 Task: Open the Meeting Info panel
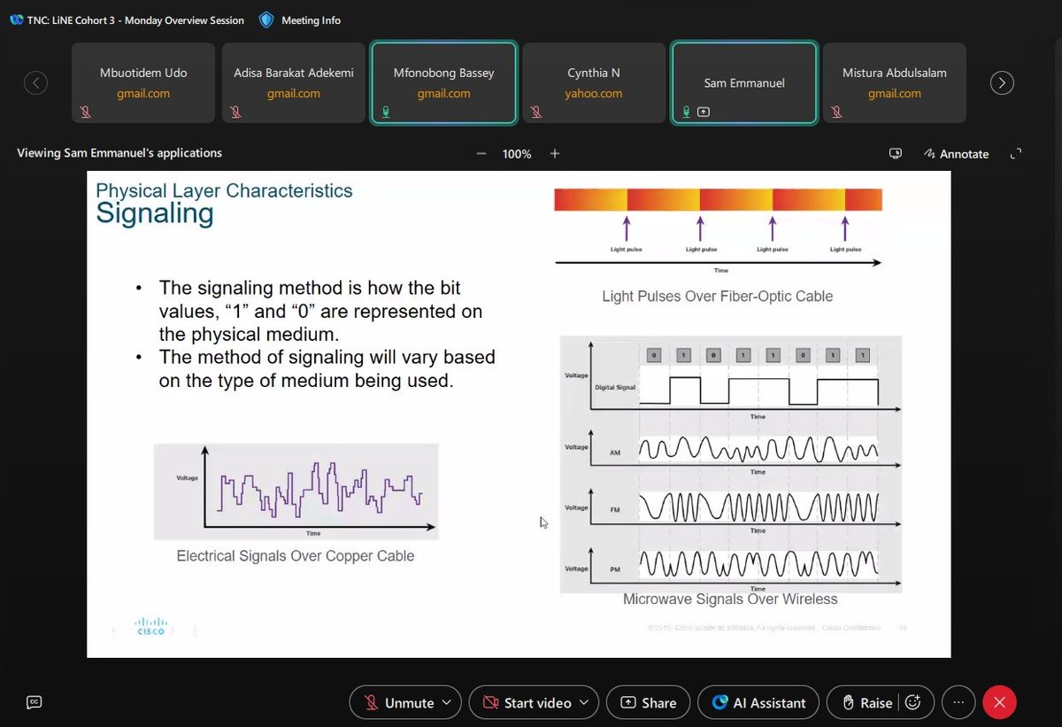[299, 20]
